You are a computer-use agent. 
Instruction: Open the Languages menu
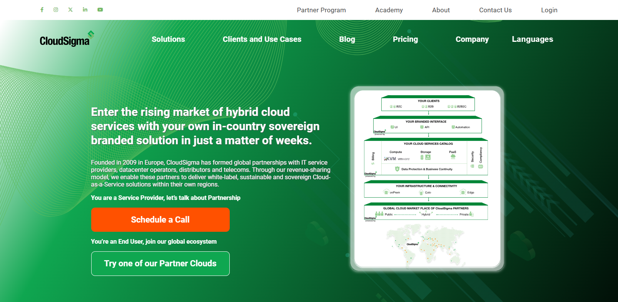(x=533, y=39)
